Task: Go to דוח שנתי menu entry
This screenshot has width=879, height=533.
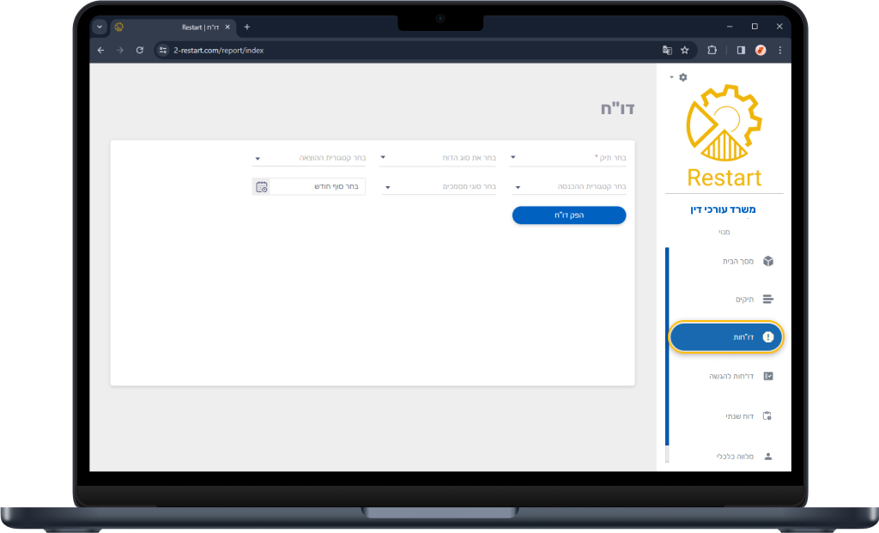Action: pyautogui.click(x=739, y=416)
